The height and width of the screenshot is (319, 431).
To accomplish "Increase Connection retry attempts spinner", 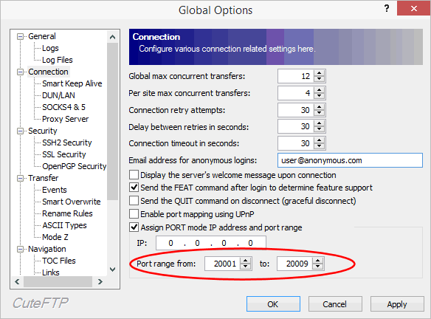I will (x=319, y=107).
